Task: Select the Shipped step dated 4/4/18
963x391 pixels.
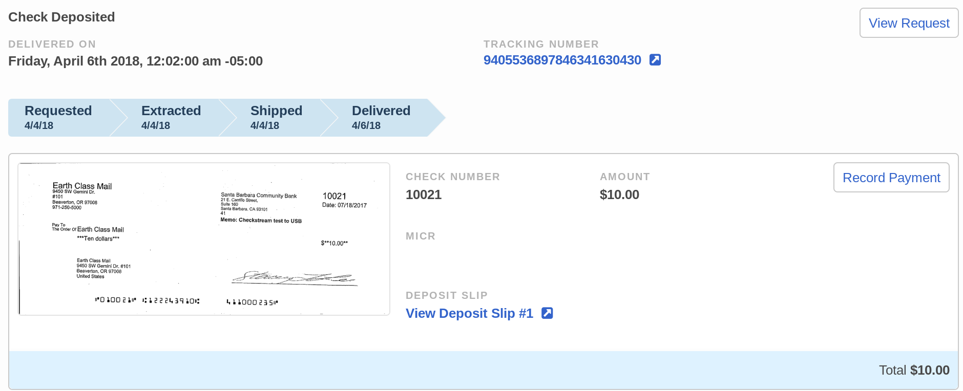Action: (276, 117)
